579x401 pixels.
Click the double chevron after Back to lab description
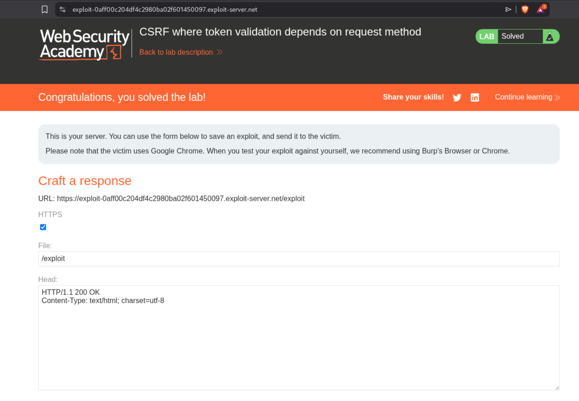[220, 52]
